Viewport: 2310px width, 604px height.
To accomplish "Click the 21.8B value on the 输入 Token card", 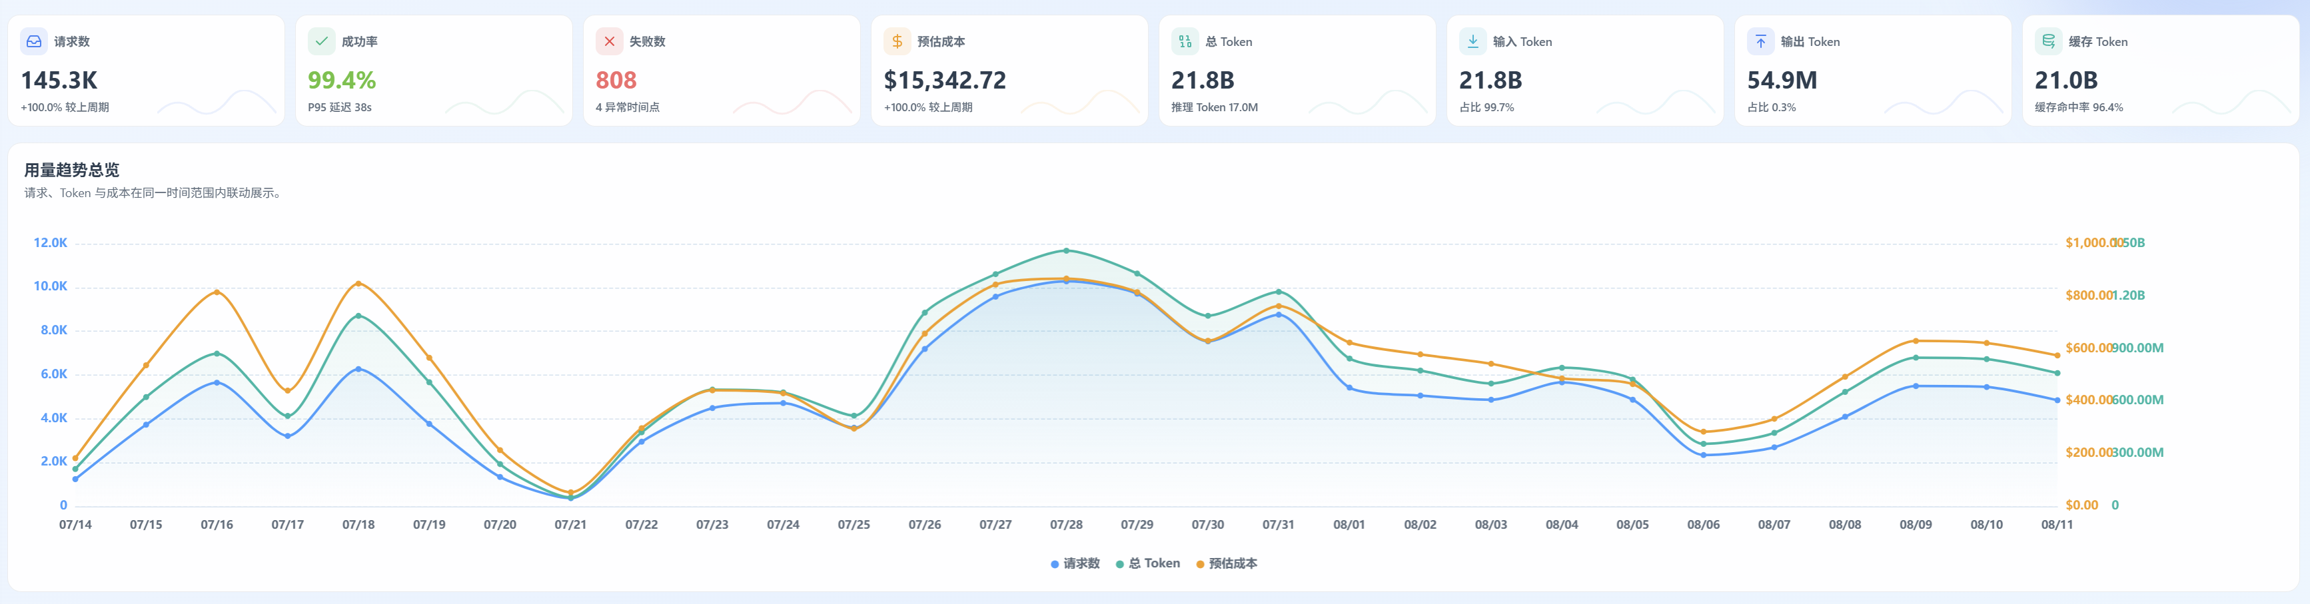I will (1490, 81).
